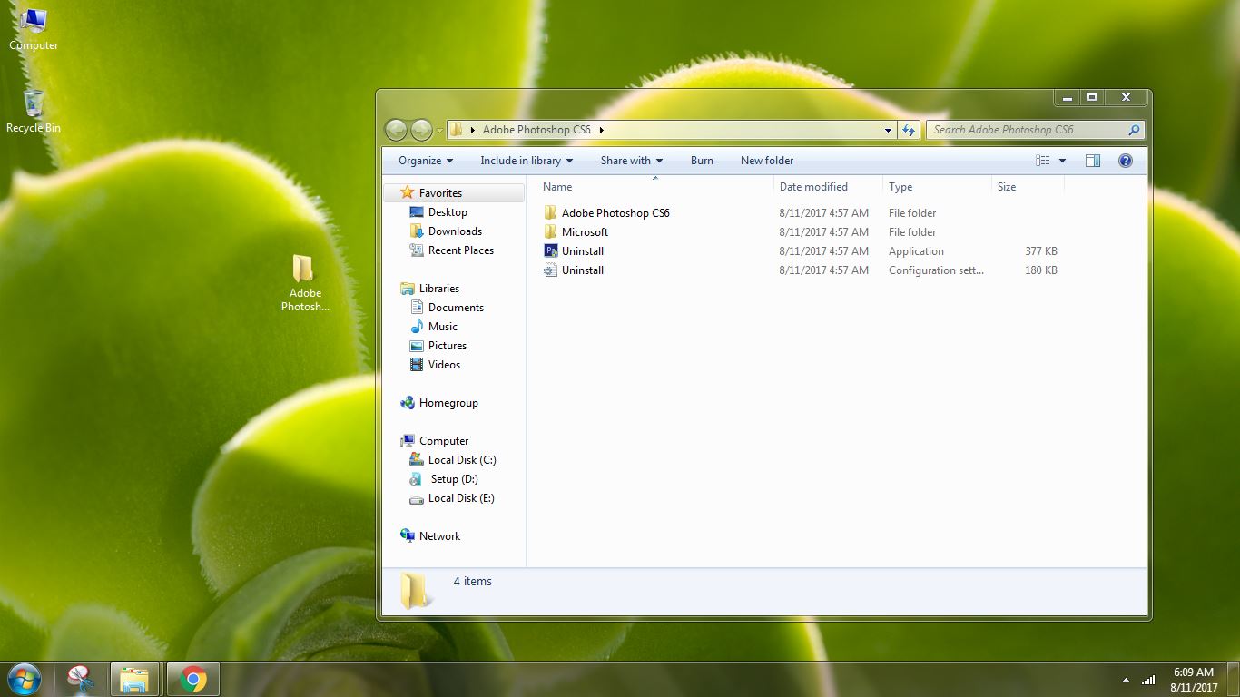Click the folder icon in the address bar
Image resolution: width=1240 pixels, height=697 pixels.
click(457, 130)
